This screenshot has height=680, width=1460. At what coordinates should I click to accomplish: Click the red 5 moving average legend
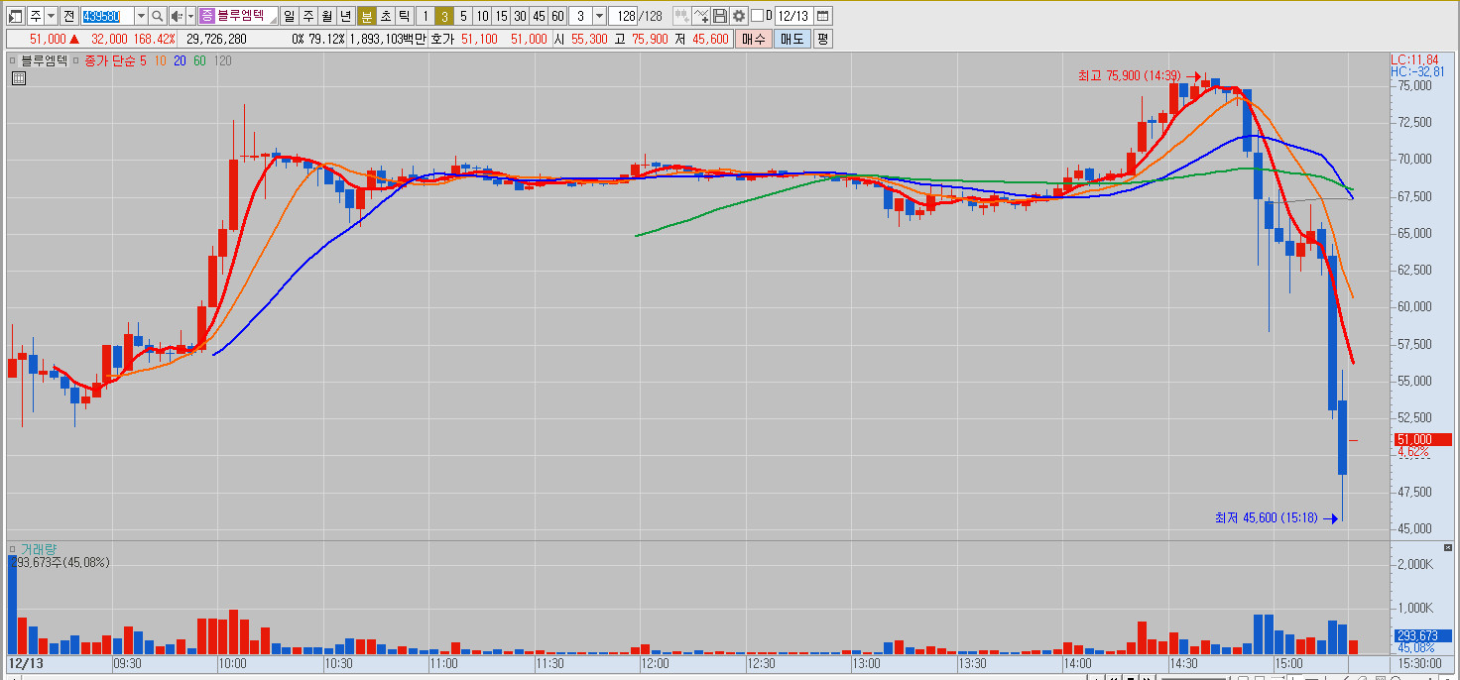(143, 60)
